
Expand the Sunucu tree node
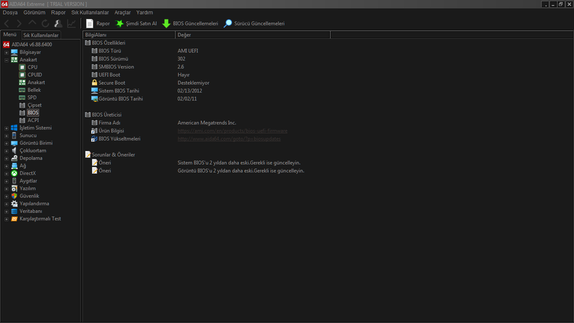point(6,136)
